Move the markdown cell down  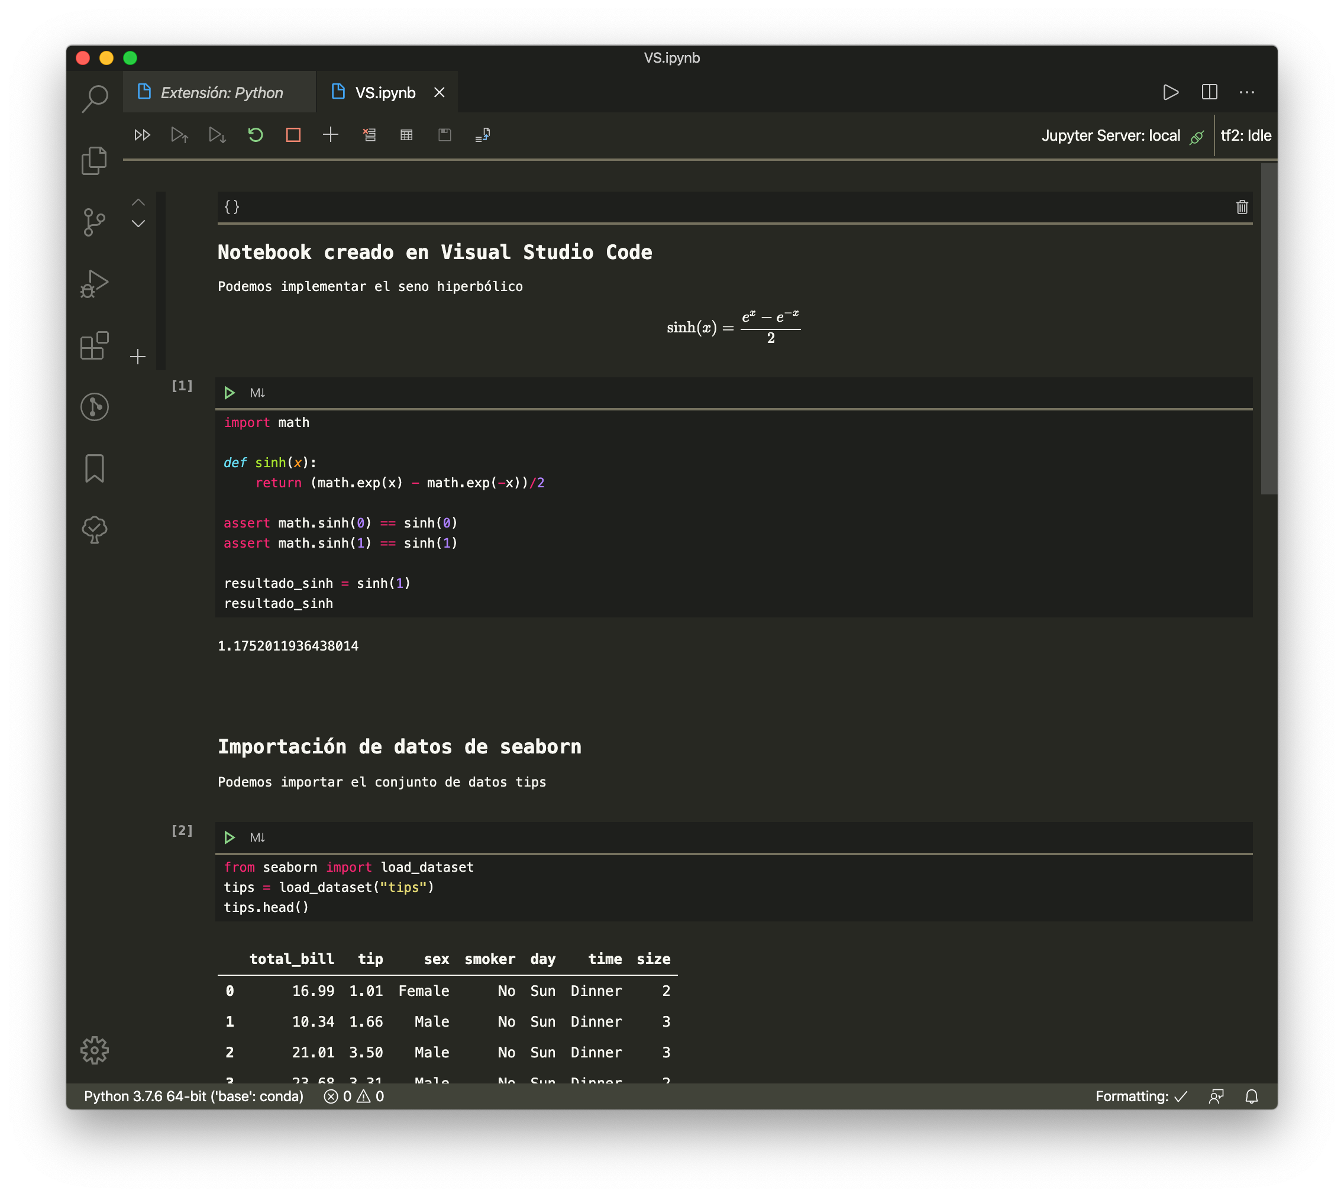138,224
